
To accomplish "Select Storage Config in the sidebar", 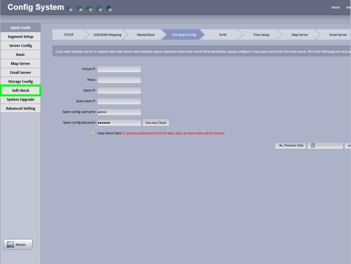I will [x=20, y=81].
